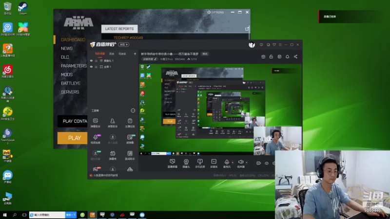Select DASHBOARD in Arma launcher
Image resolution: width=390 pixels, height=219 pixels.
tap(73, 40)
